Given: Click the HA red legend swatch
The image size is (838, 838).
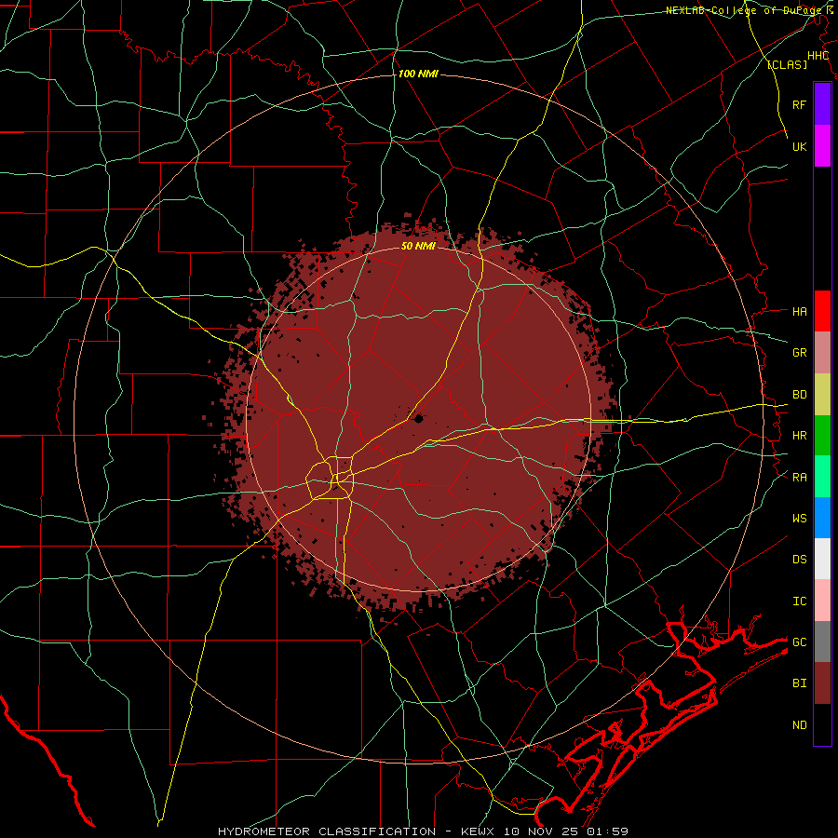Looking at the screenshot, I should (x=822, y=311).
